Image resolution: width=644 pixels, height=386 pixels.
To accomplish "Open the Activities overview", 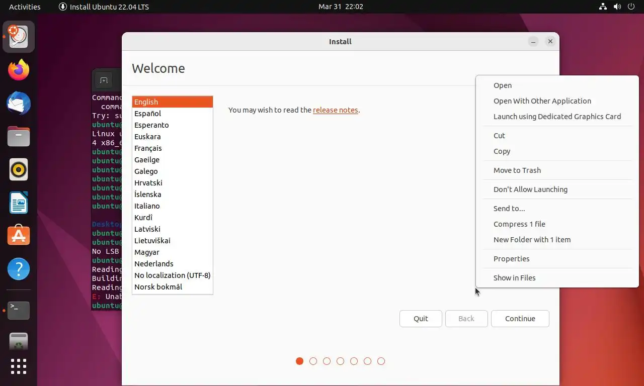I will 25,7.
